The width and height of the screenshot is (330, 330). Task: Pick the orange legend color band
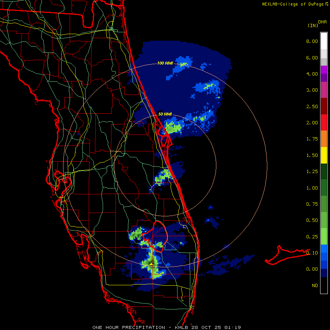(324, 139)
